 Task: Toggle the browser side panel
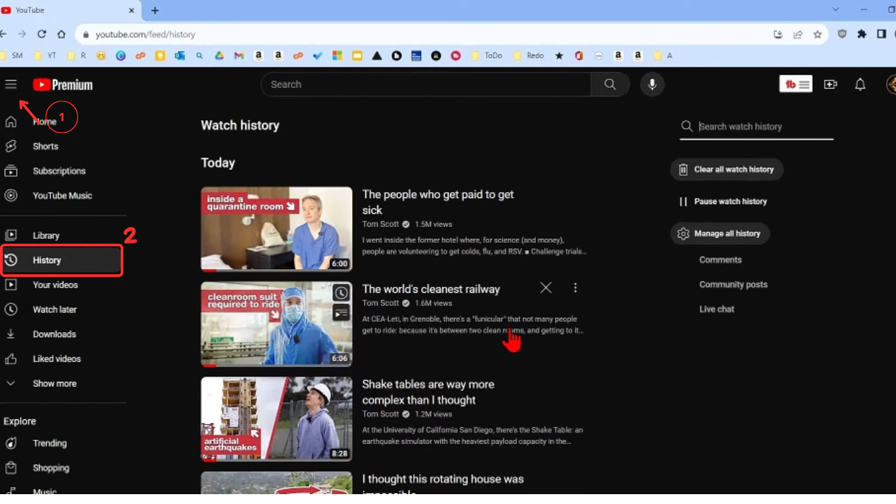882,34
